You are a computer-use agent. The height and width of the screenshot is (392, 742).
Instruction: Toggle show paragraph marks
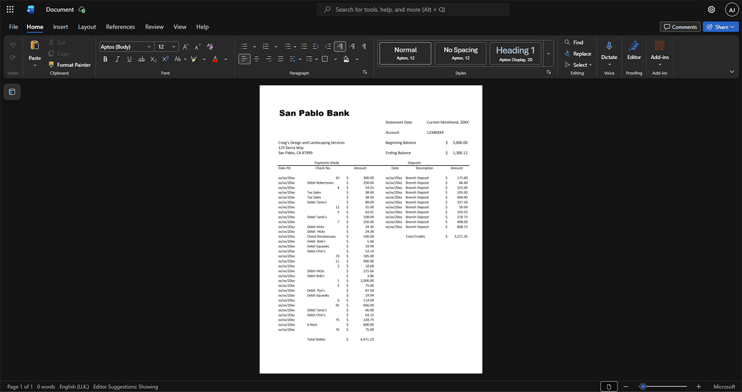tap(364, 47)
